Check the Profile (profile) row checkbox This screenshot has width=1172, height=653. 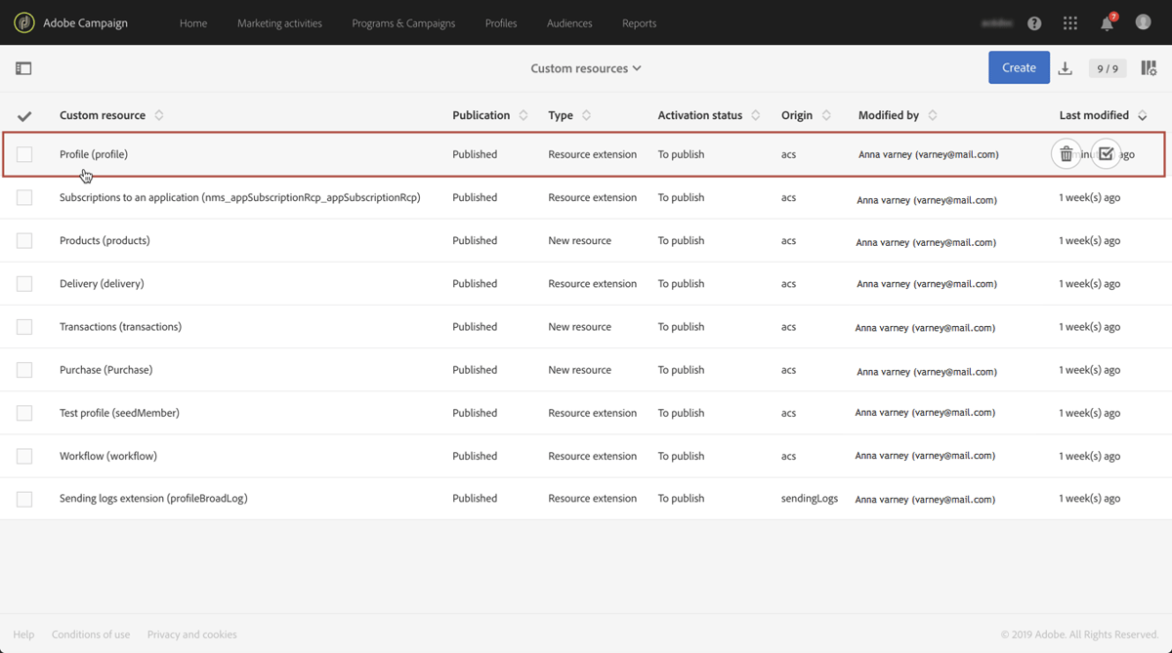(24, 153)
